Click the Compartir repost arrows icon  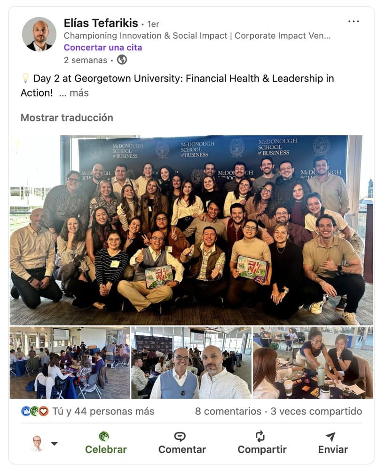(259, 436)
